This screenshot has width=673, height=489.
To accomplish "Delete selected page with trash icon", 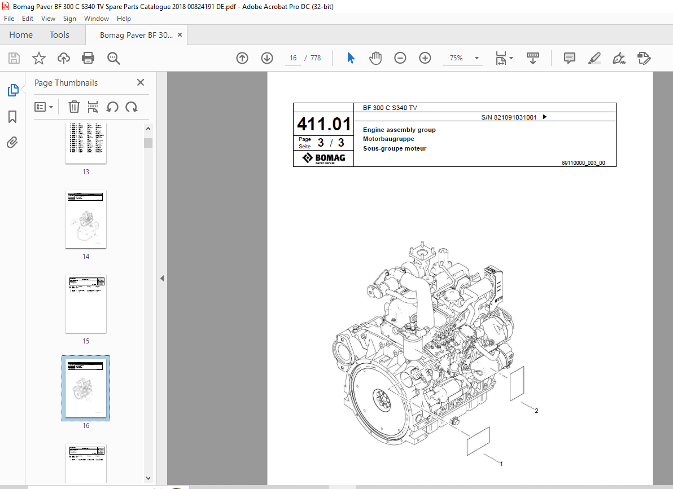I will coord(75,107).
